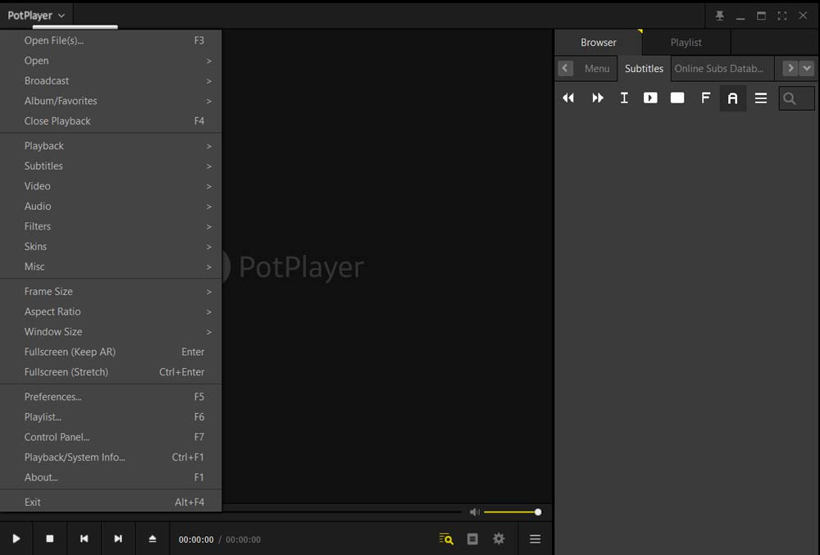
Task: Open Playback/System Info...
Action: (111, 457)
